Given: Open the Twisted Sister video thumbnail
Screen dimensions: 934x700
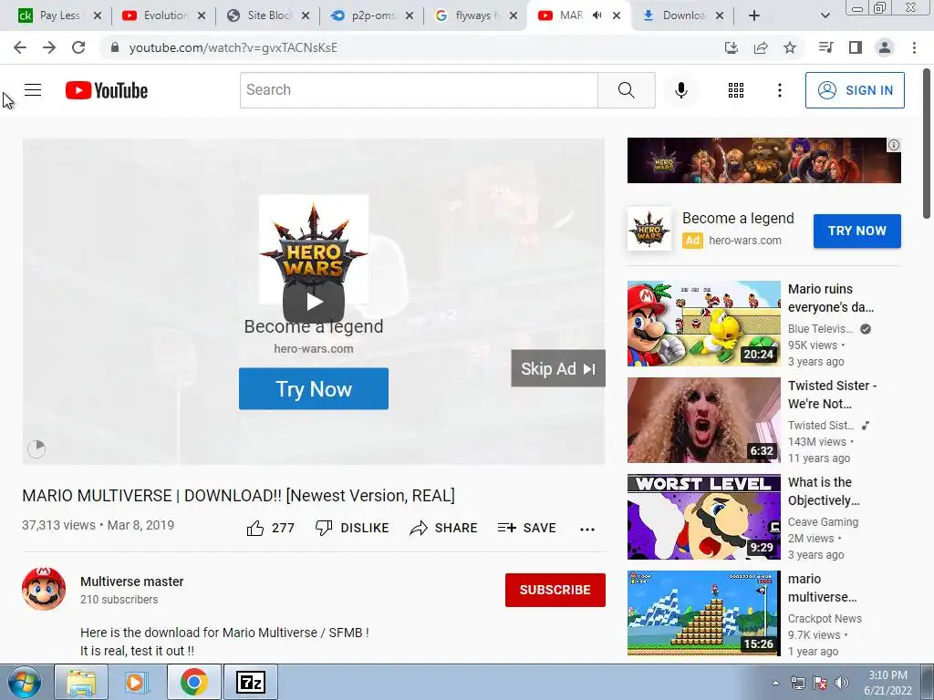Looking at the screenshot, I should coord(703,419).
